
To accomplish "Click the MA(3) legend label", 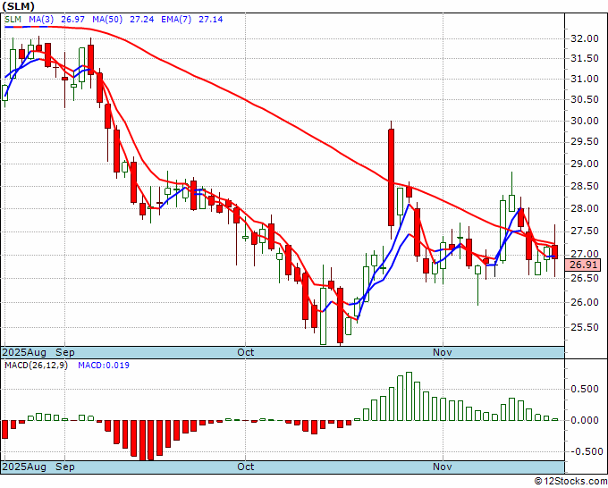I will 41,20.
